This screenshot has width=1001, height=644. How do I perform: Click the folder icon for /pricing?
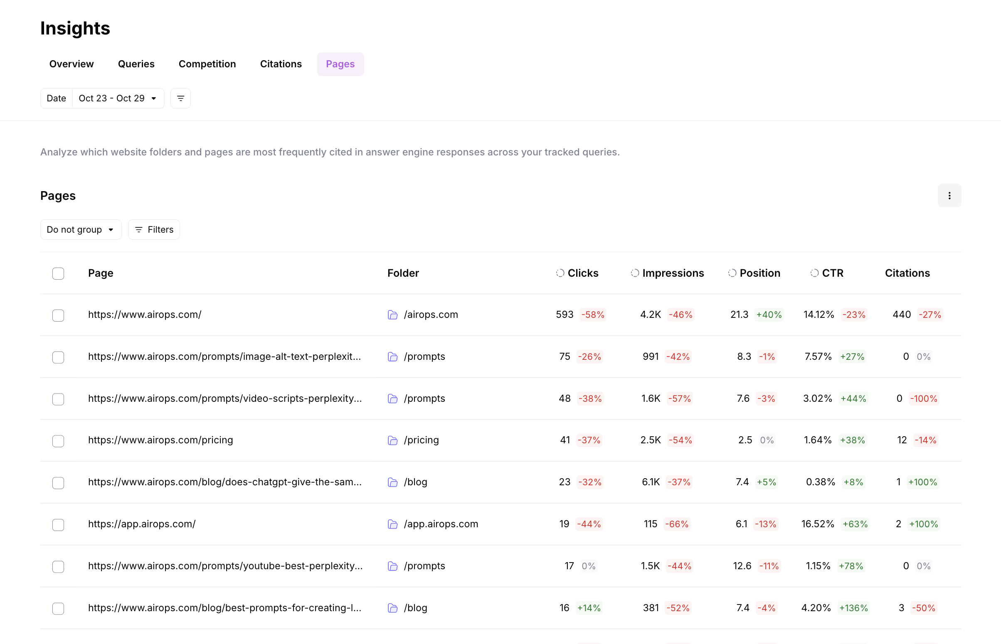[x=392, y=440]
